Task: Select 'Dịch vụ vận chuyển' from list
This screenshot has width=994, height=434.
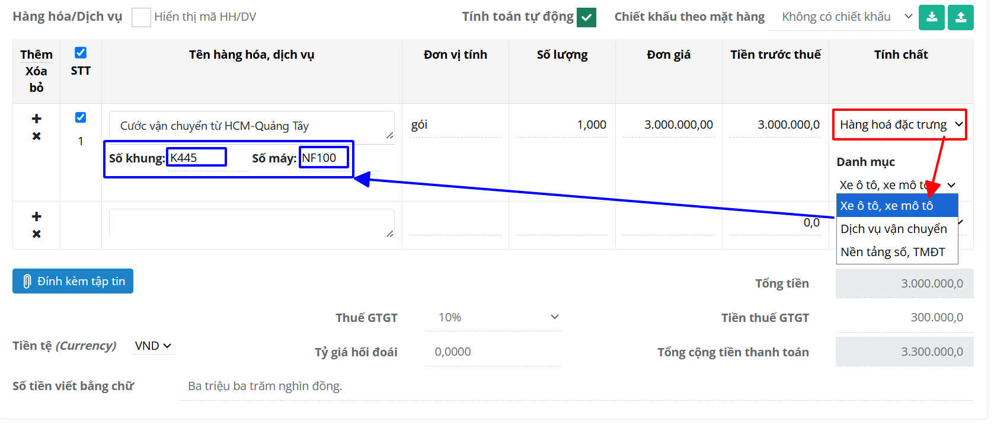Action: coord(893,229)
